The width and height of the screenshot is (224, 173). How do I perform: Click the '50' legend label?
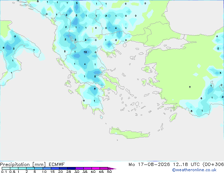109,172
